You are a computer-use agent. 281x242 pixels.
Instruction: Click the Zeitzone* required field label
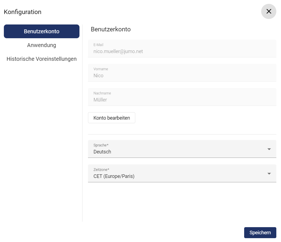tap(101, 170)
